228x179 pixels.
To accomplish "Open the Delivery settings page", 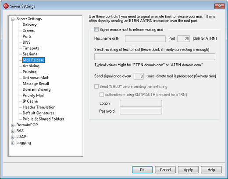I will pos(29,24).
